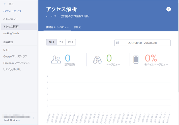
Task: Open リダイレクトURL settings
Action: [x=12, y=69]
